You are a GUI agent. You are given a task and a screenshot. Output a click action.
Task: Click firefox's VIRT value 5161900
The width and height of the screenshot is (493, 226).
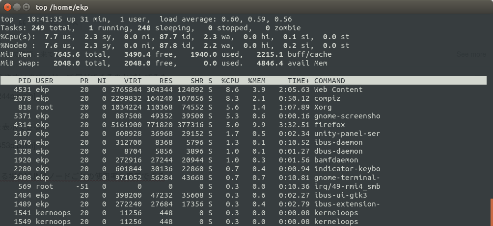pos(126,125)
